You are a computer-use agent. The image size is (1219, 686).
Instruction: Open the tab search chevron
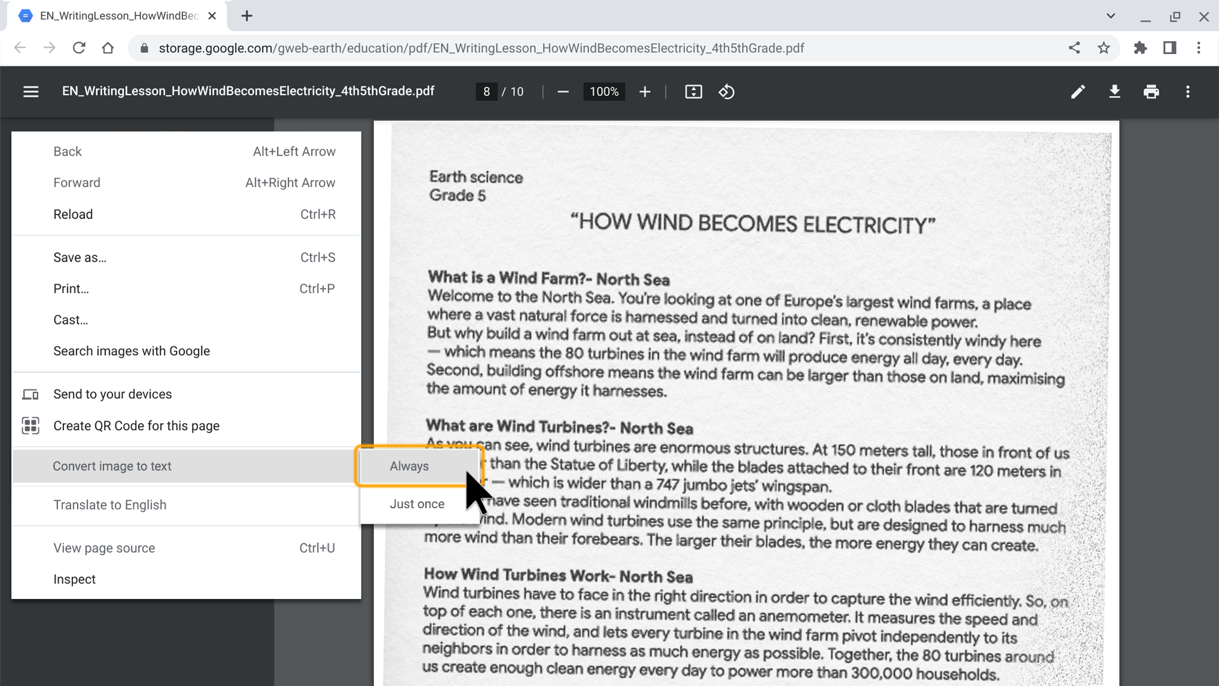tap(1110, 15)
